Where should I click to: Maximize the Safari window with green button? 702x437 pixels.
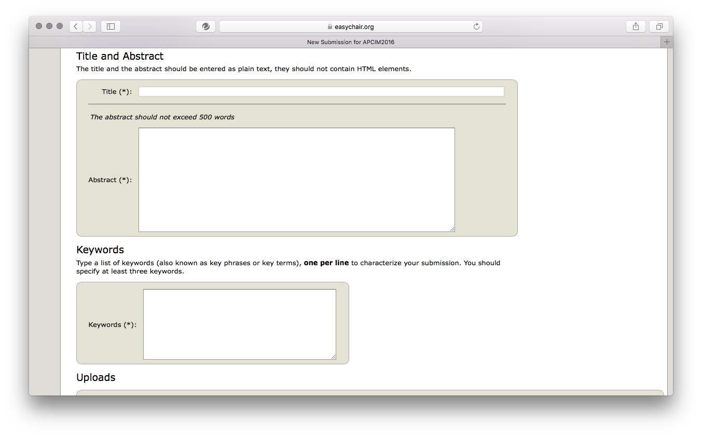60,26
